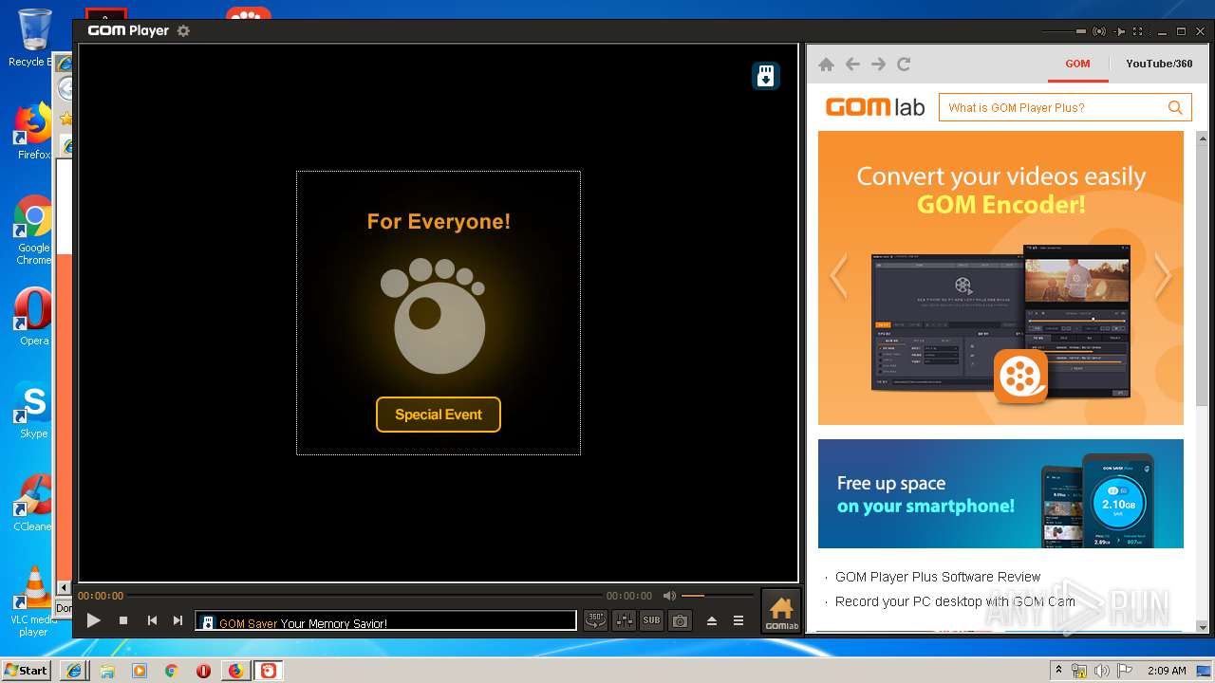Toggle 360 degree video mode
Viewport: 1215px width, 683px height.
click(595, 620)
